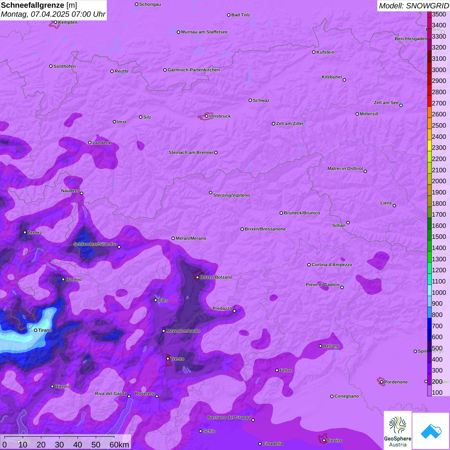The image size is (450, 450).
Task: Select the "Schlanders/Silandro" label
Action: [x=95, y=244]
